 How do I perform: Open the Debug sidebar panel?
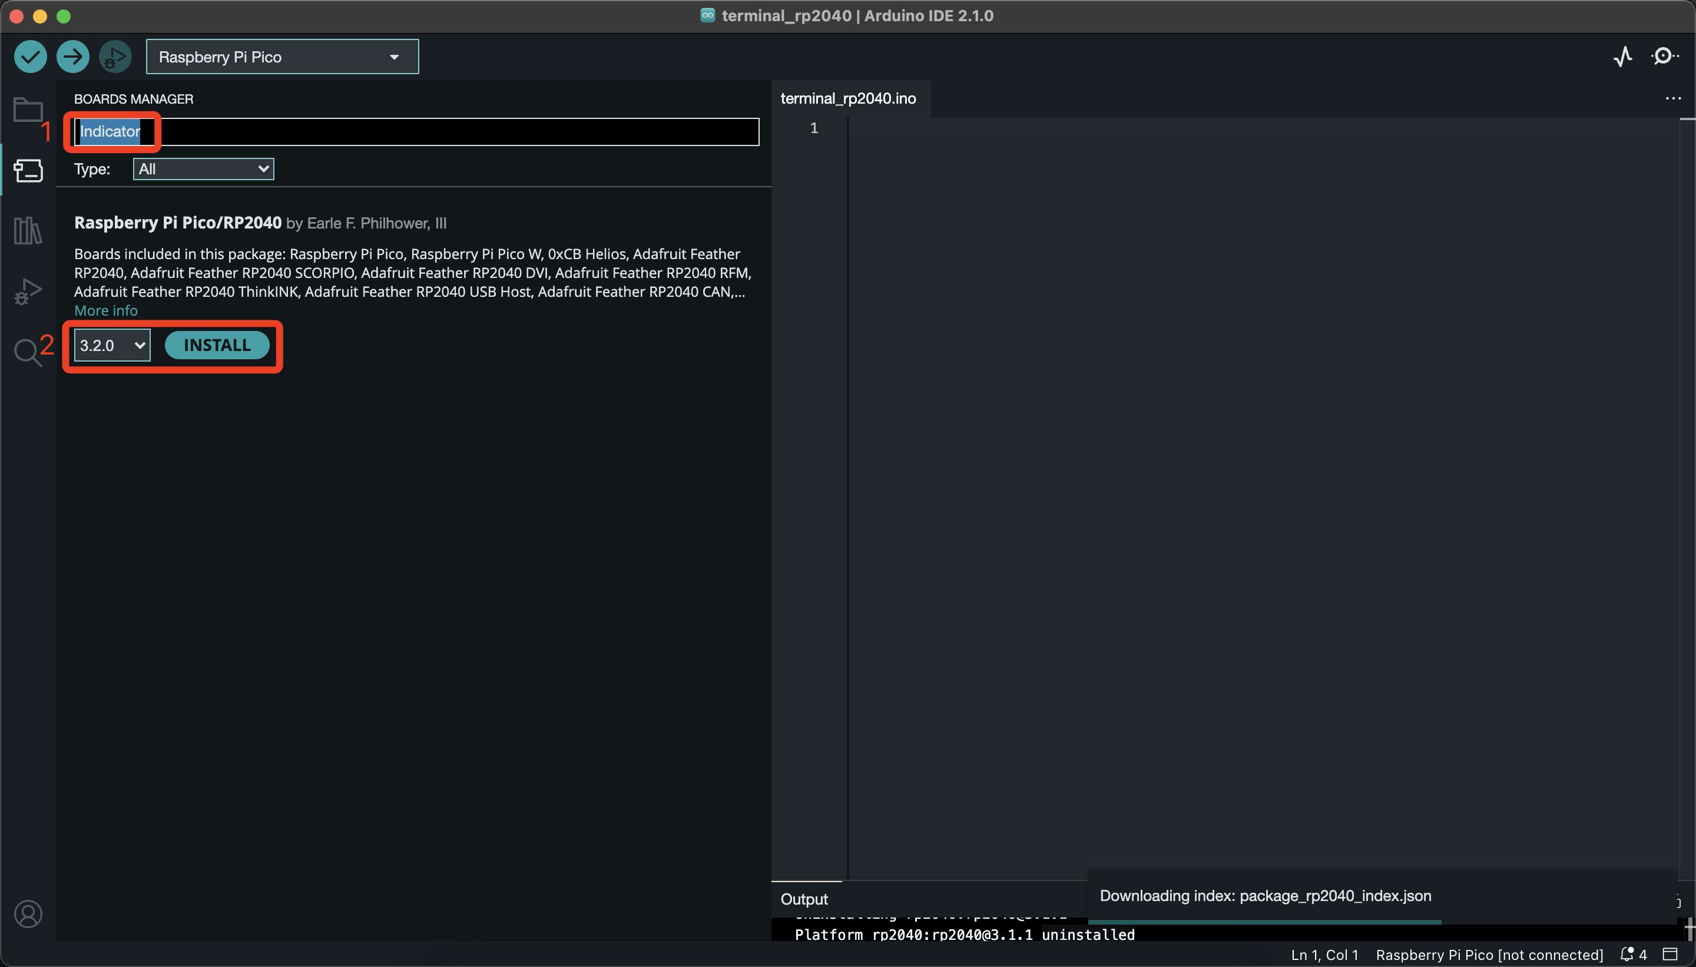(x=28, y=291)
